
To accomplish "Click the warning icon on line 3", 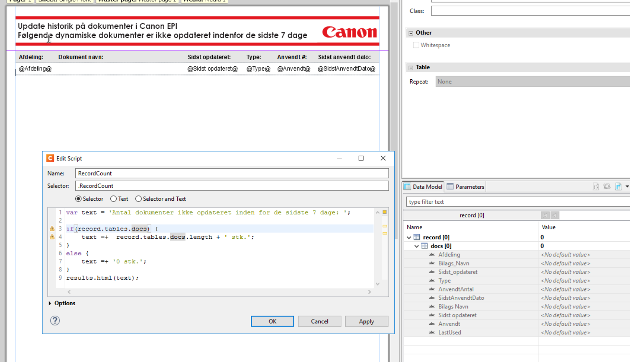I will 52,229.
